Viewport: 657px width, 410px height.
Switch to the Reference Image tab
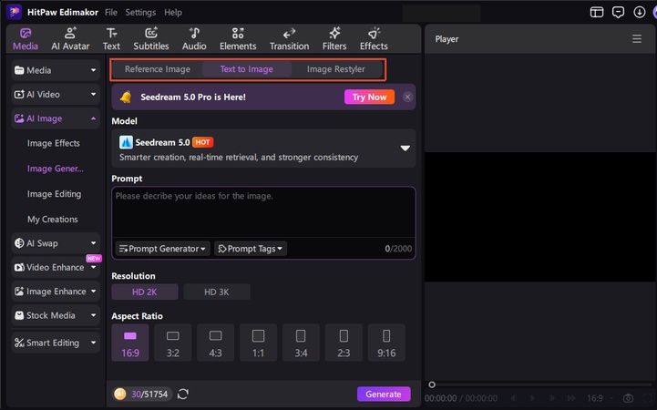(158, 69)
